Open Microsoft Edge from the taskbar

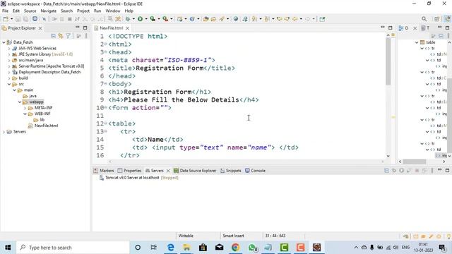click(x=171, y=248)
